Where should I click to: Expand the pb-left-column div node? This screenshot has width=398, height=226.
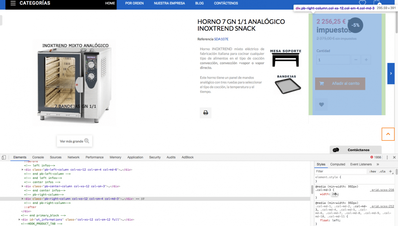[x=22, y=169]
